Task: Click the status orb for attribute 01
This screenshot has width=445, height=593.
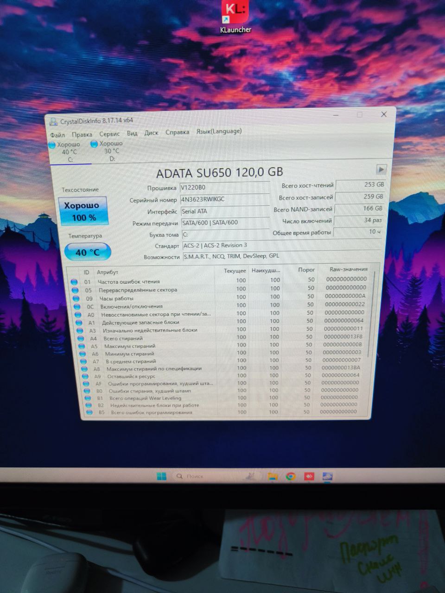Action: tap(74, 282)
